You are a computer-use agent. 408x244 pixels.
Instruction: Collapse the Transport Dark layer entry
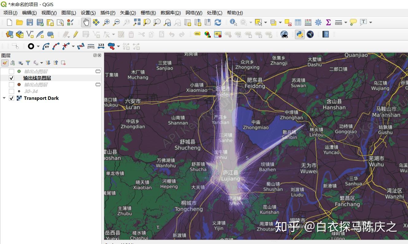[x=4, y=98]
